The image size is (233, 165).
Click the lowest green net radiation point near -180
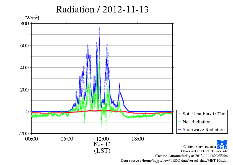coord(101,131)
